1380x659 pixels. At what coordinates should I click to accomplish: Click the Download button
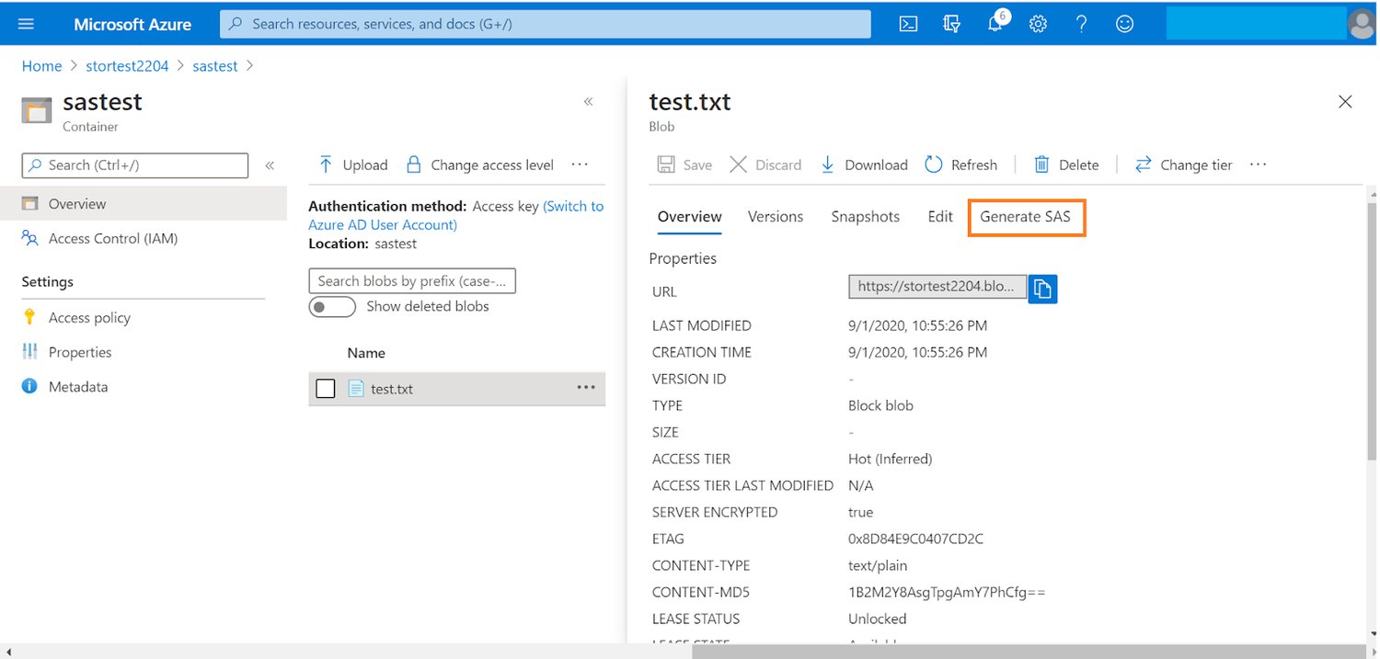click(864, 165)
